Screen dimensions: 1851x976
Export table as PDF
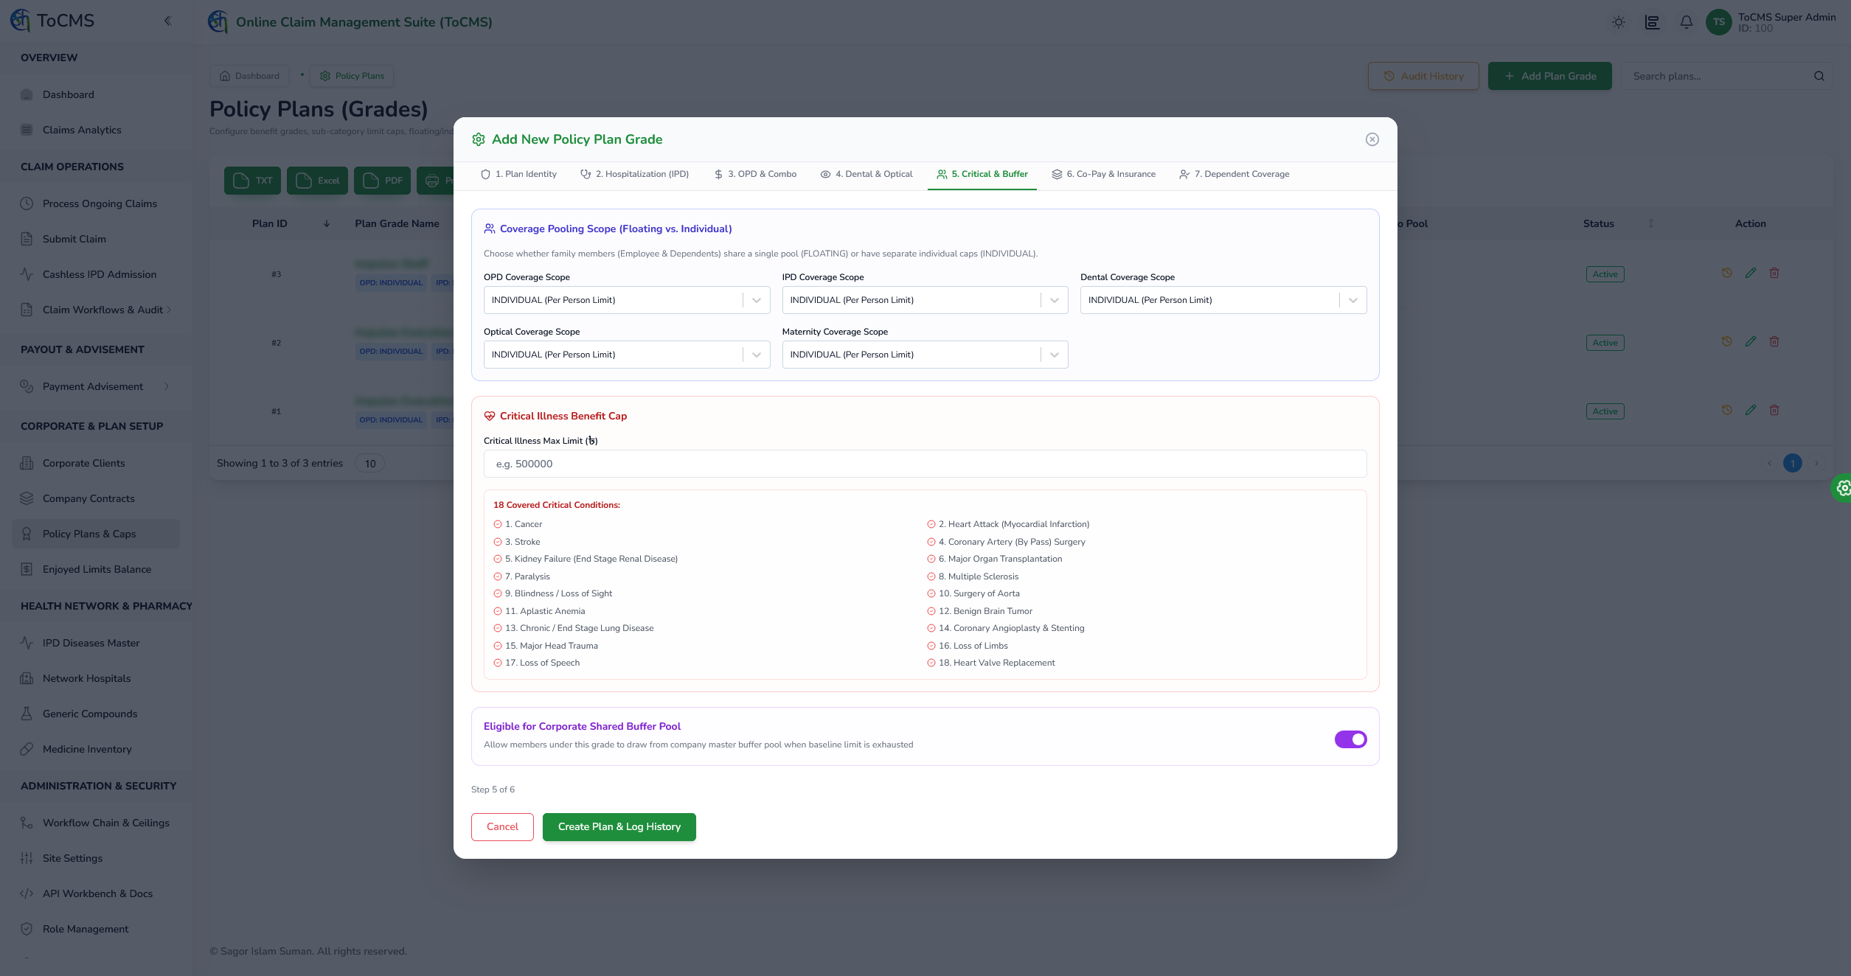click(x=382, y=181)
